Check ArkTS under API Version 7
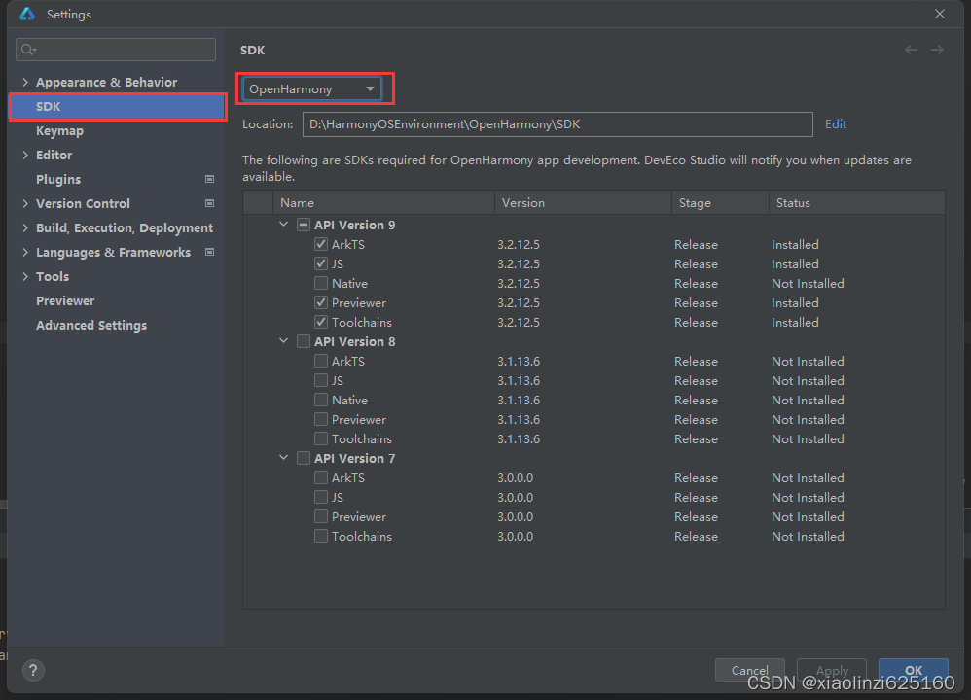 [x=321, y=477]
